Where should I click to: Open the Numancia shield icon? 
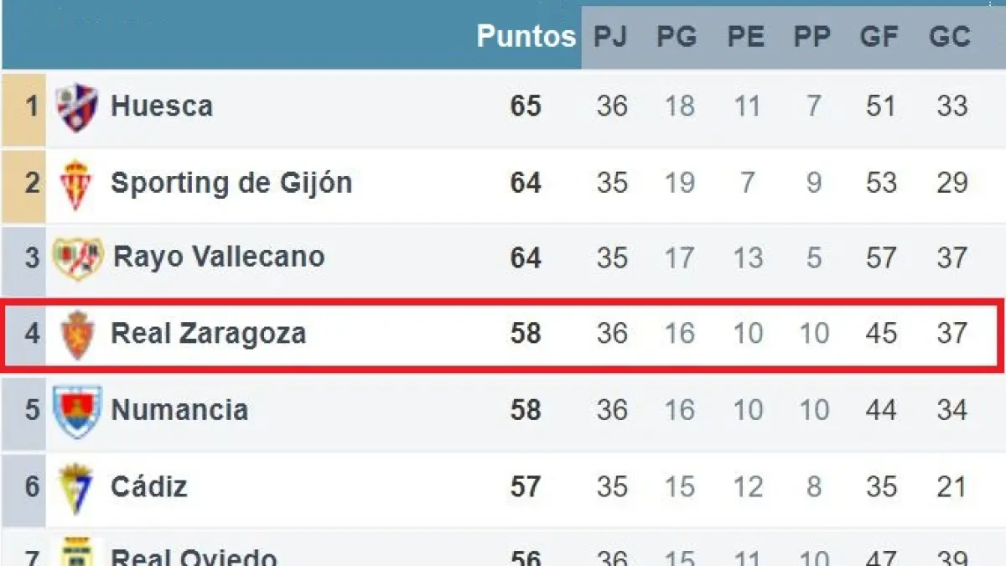77,411
